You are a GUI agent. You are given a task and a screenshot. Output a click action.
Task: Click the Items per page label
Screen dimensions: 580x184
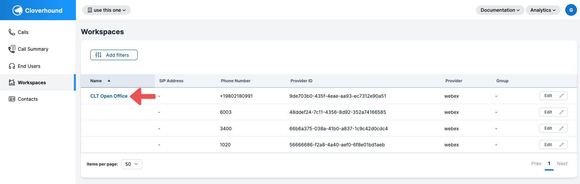coord(102,164)
